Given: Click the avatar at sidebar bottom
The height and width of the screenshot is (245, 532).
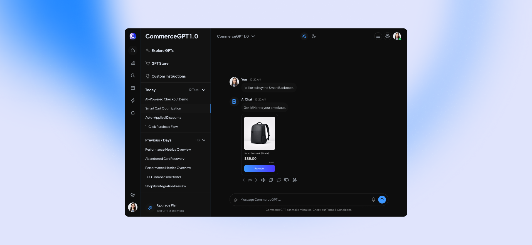Looking at the screenshot, I should [x=133, y=207].
